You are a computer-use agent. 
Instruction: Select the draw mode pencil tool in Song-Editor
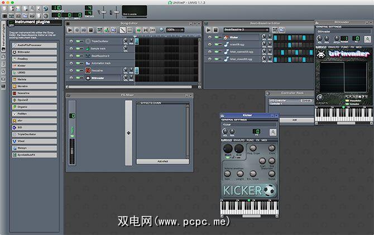pos(123,30)
